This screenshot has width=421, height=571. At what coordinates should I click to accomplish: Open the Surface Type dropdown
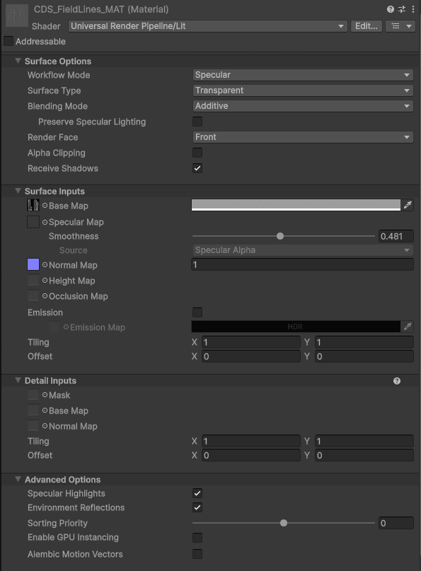pos(303,90)
